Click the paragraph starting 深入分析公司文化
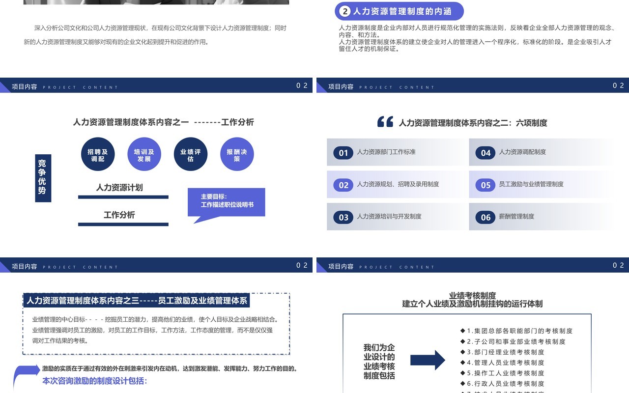The image size is (629, 393). point(155,35)
